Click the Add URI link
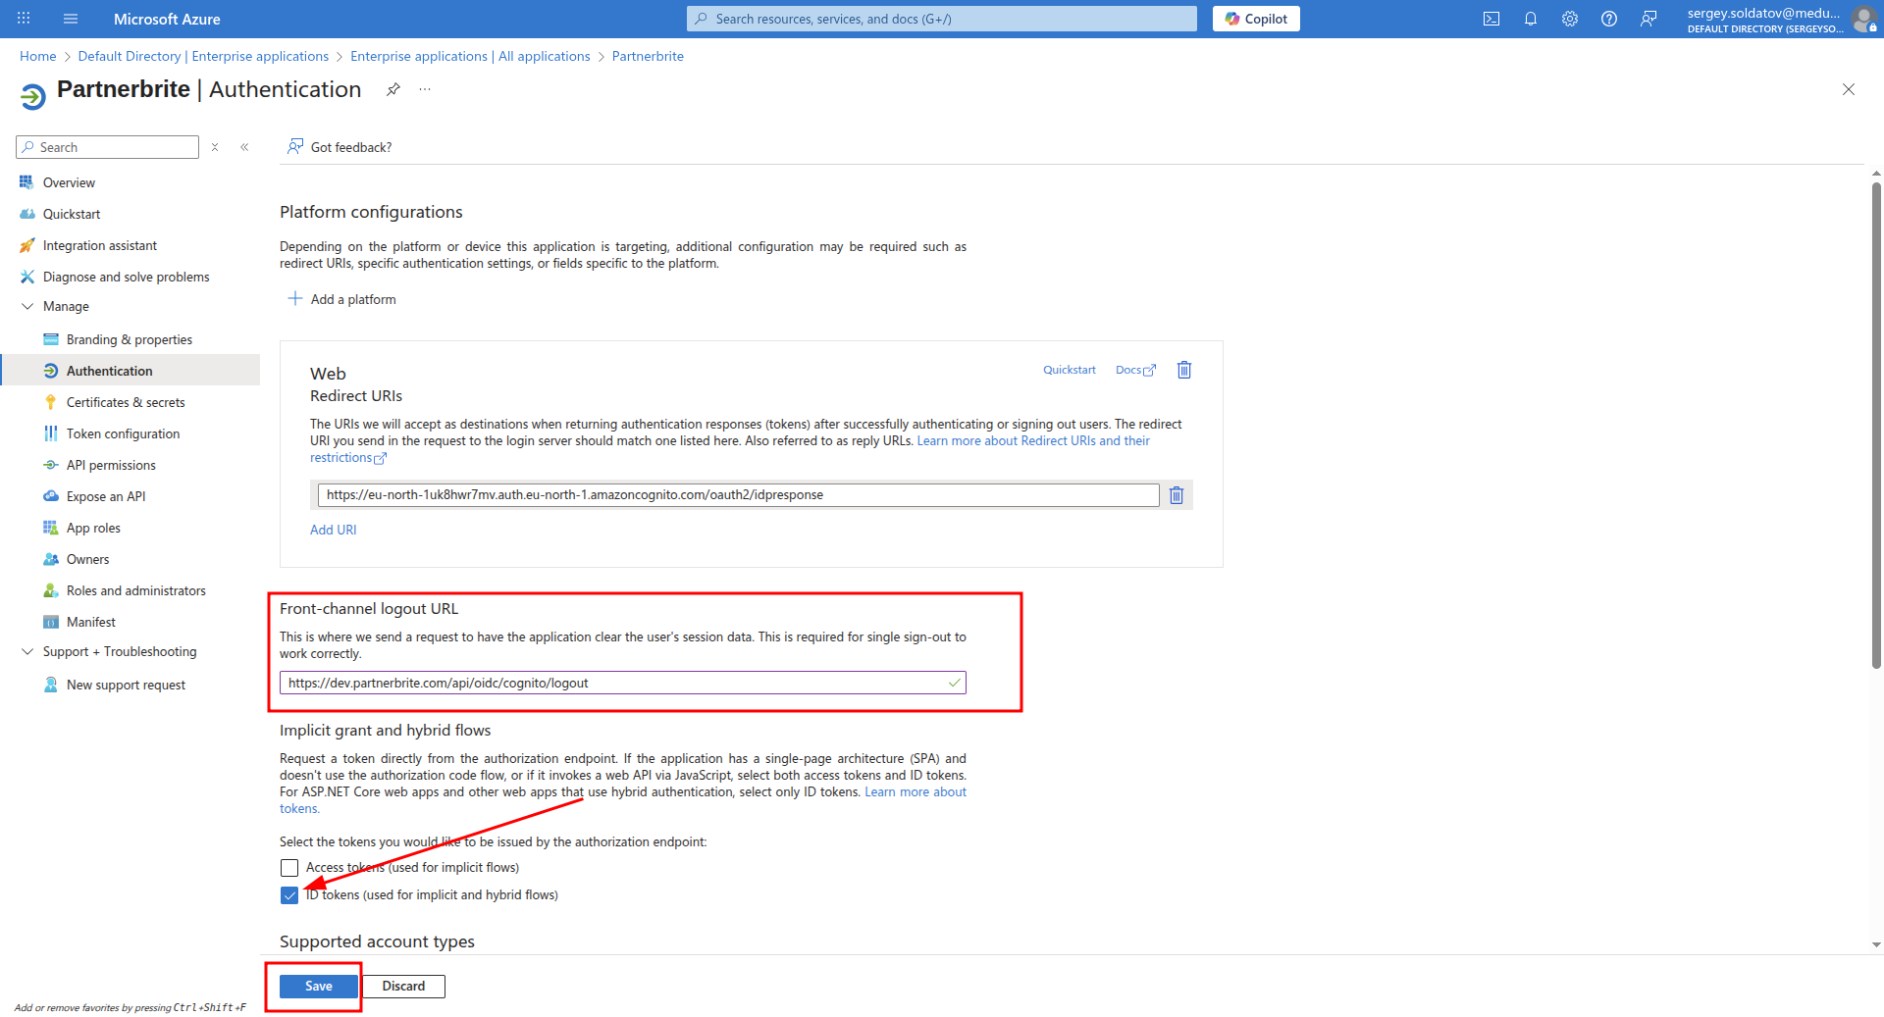Screen dimensions: 1884x1017 tap(334, 530)
